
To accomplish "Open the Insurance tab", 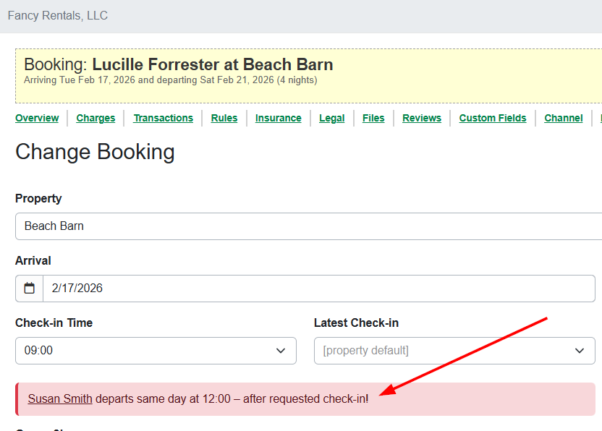I will [x=279, y=118].
